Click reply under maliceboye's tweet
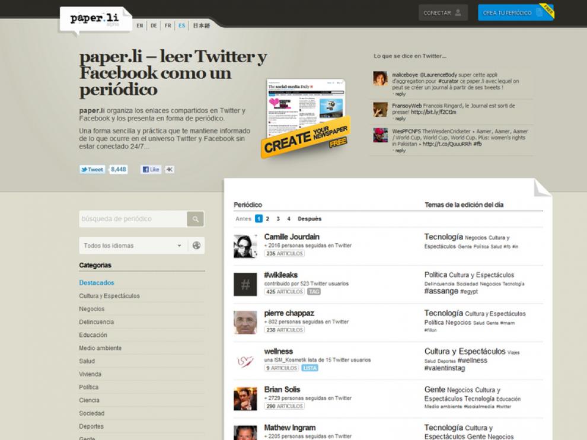Screen dimensions: 587x440 (x=400, y=94)
